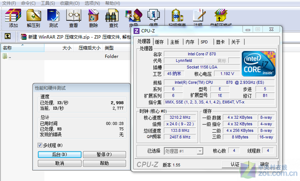Click the instruction set "MMX, SSE" field
Image resolution: width=300 pixels, height=181 pixels.
(219, 102)
